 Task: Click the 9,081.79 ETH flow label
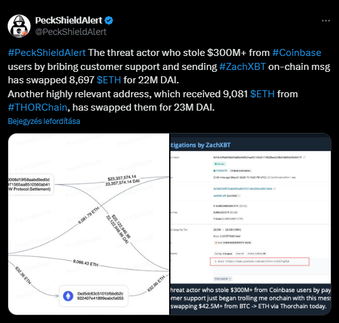pyautogui.click(x=88, y=216)
